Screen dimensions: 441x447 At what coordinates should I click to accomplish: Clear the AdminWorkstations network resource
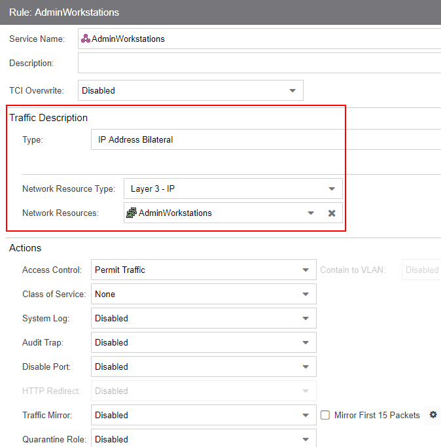pos(332,213)
